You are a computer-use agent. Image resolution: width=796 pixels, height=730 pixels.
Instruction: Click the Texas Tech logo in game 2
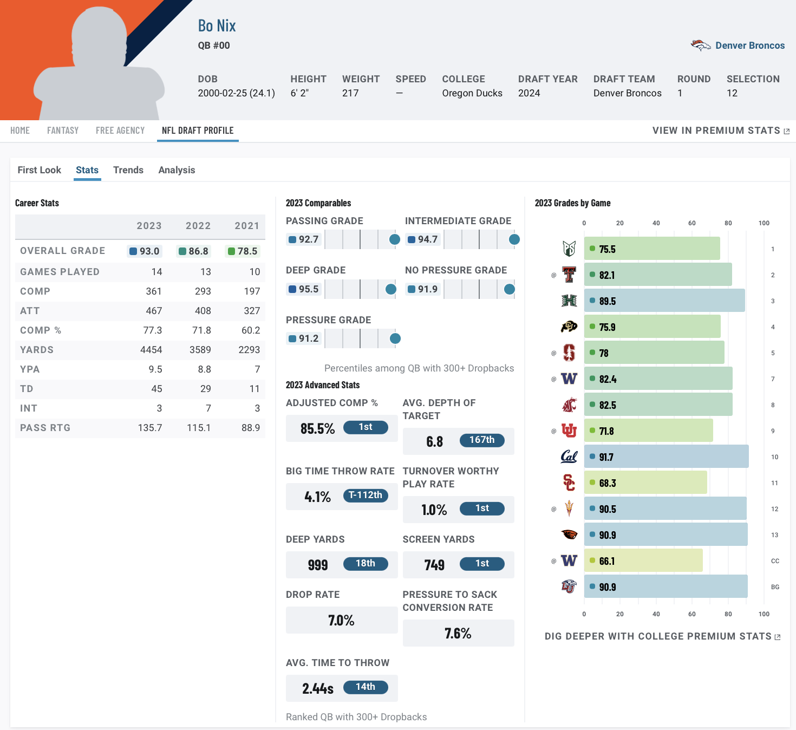[x=569, y=275]
